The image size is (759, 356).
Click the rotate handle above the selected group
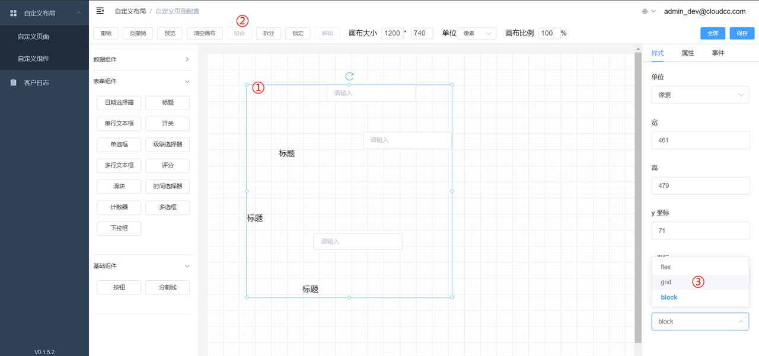pyautogui.click(x=349, y=76)
